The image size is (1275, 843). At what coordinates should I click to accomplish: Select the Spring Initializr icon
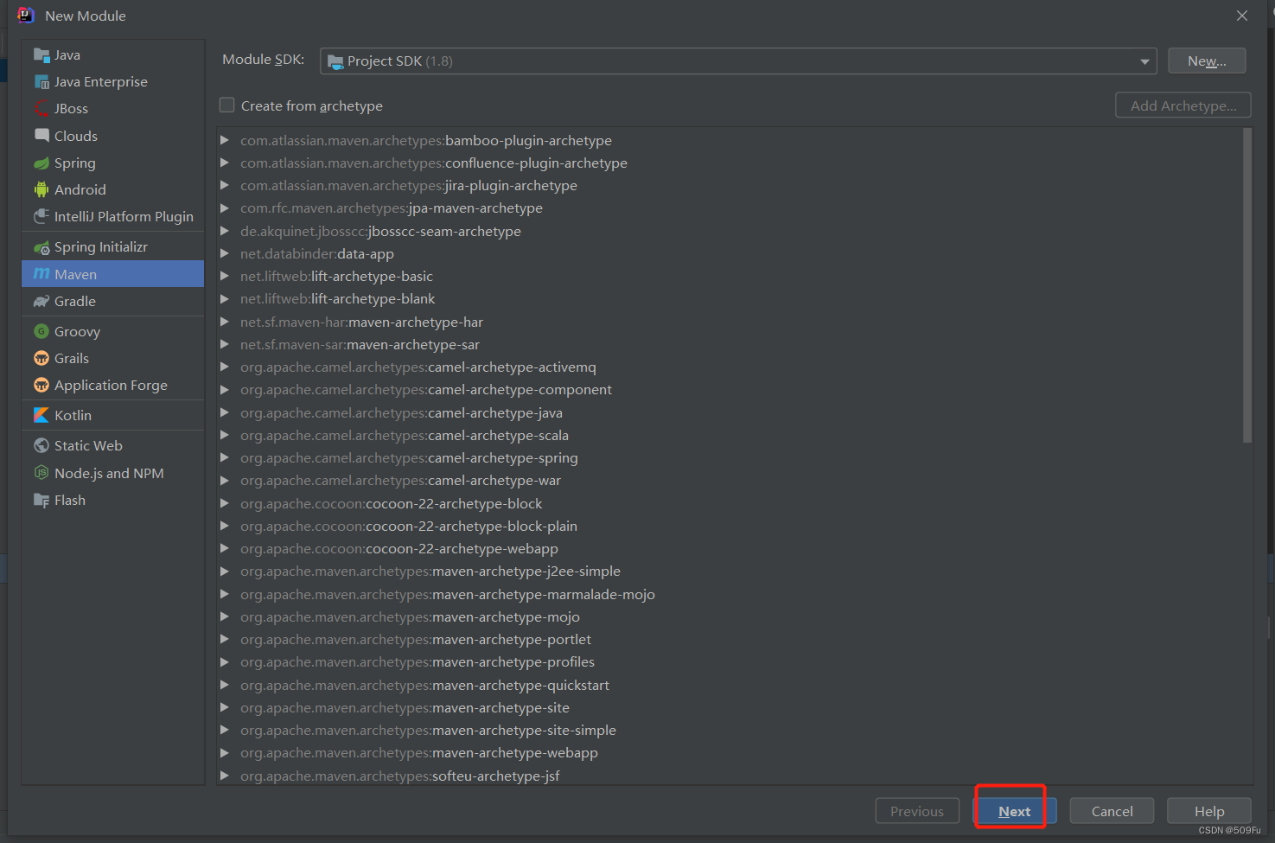[x=41, y=247]
